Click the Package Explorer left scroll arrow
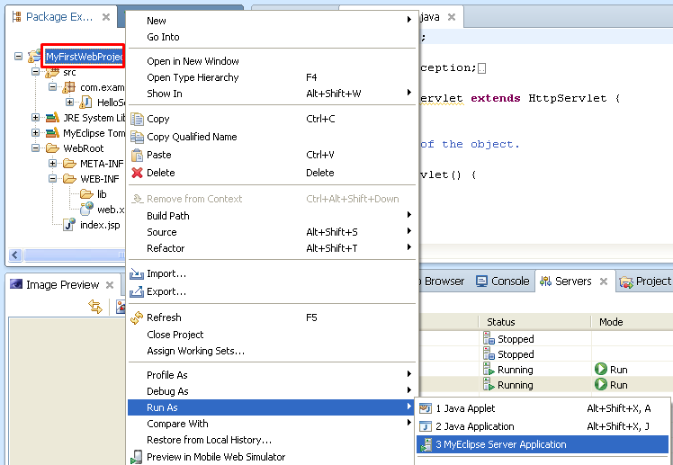Screen dimensions: 673x465 15,255
